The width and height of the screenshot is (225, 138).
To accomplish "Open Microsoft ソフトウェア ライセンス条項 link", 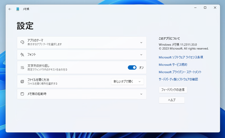I will [181, 57].
